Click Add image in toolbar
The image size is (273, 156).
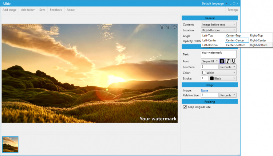9,10
